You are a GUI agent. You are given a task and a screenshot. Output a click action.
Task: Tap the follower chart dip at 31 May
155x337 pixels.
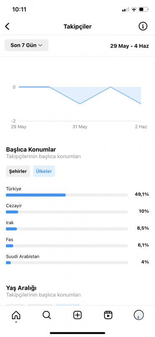[x=80, y=104]
